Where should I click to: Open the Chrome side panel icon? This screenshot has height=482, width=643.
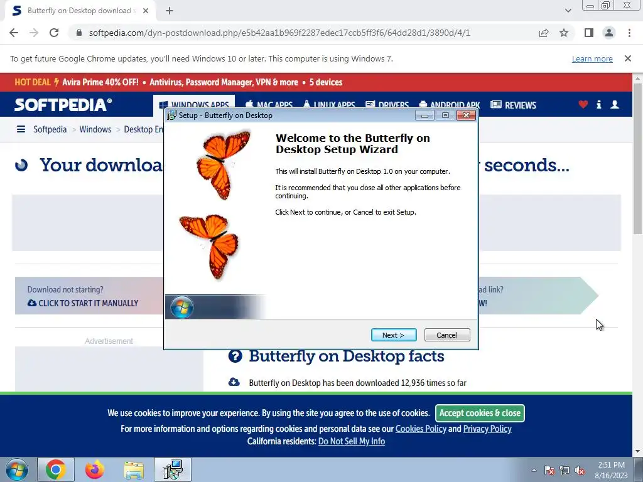click(x=589, y=33)
